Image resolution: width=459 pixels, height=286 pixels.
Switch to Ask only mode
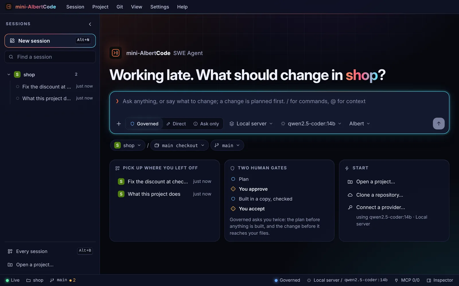point(206,124)
